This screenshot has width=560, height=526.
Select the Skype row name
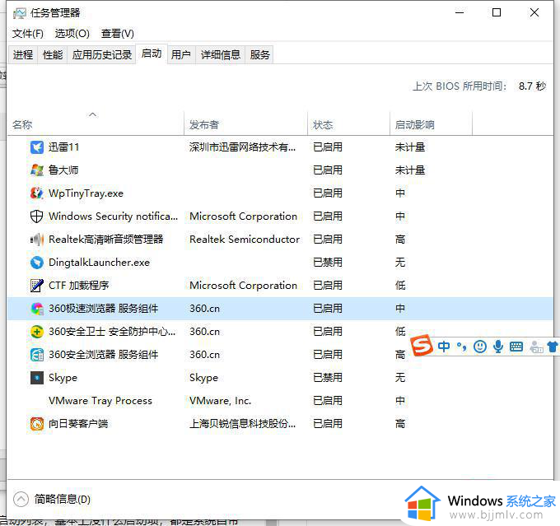[63, 378]
